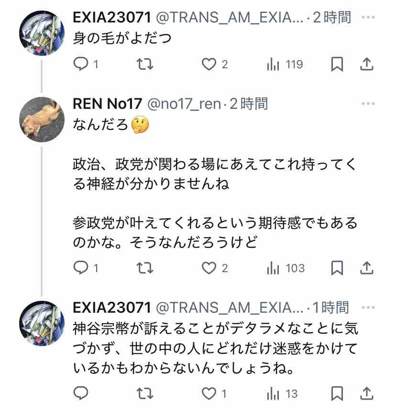Click EXIA23071 name on bottom tweet
This screenshot has height=412, width=396.
[112, 307]
